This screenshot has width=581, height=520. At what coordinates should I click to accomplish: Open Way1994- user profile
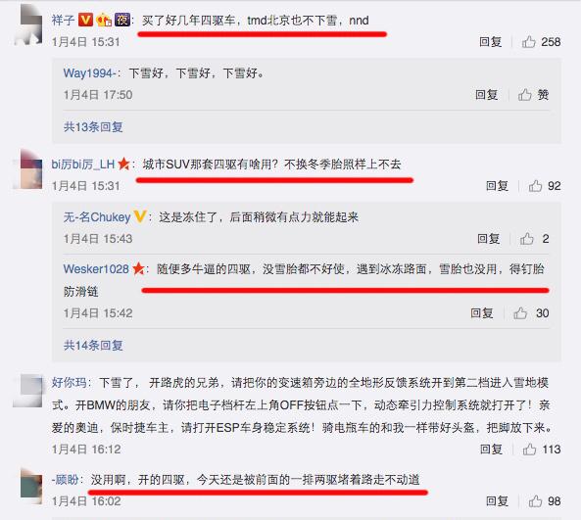90,73
